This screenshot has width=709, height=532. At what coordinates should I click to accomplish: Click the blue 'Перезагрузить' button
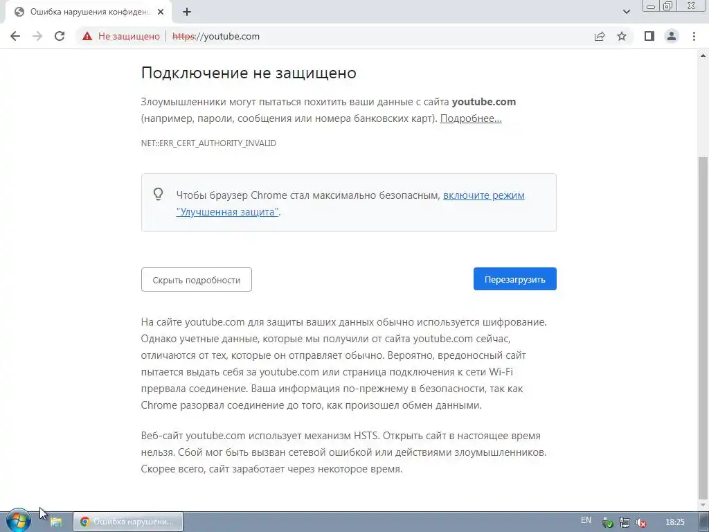pyautogui.click(x=515, y=279)
